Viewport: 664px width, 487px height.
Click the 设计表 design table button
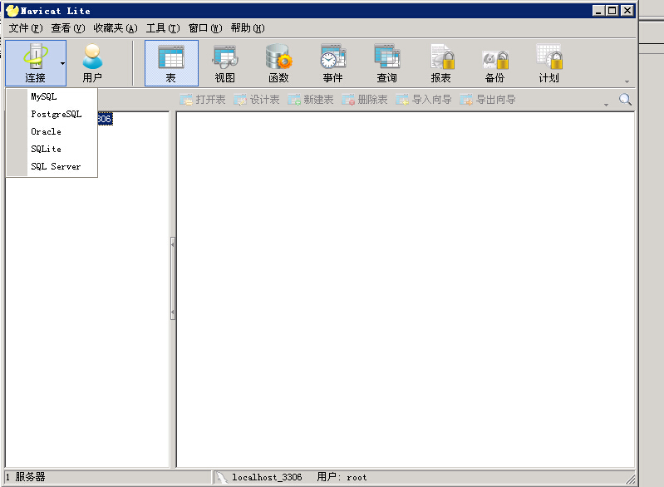click(257, 100)
